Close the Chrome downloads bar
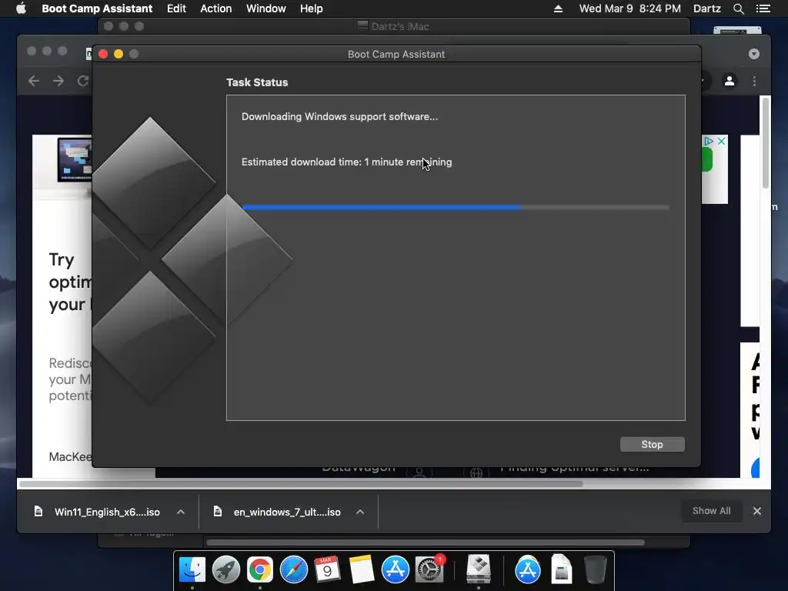Screen dimensions: 788x591 click(757, 511)
